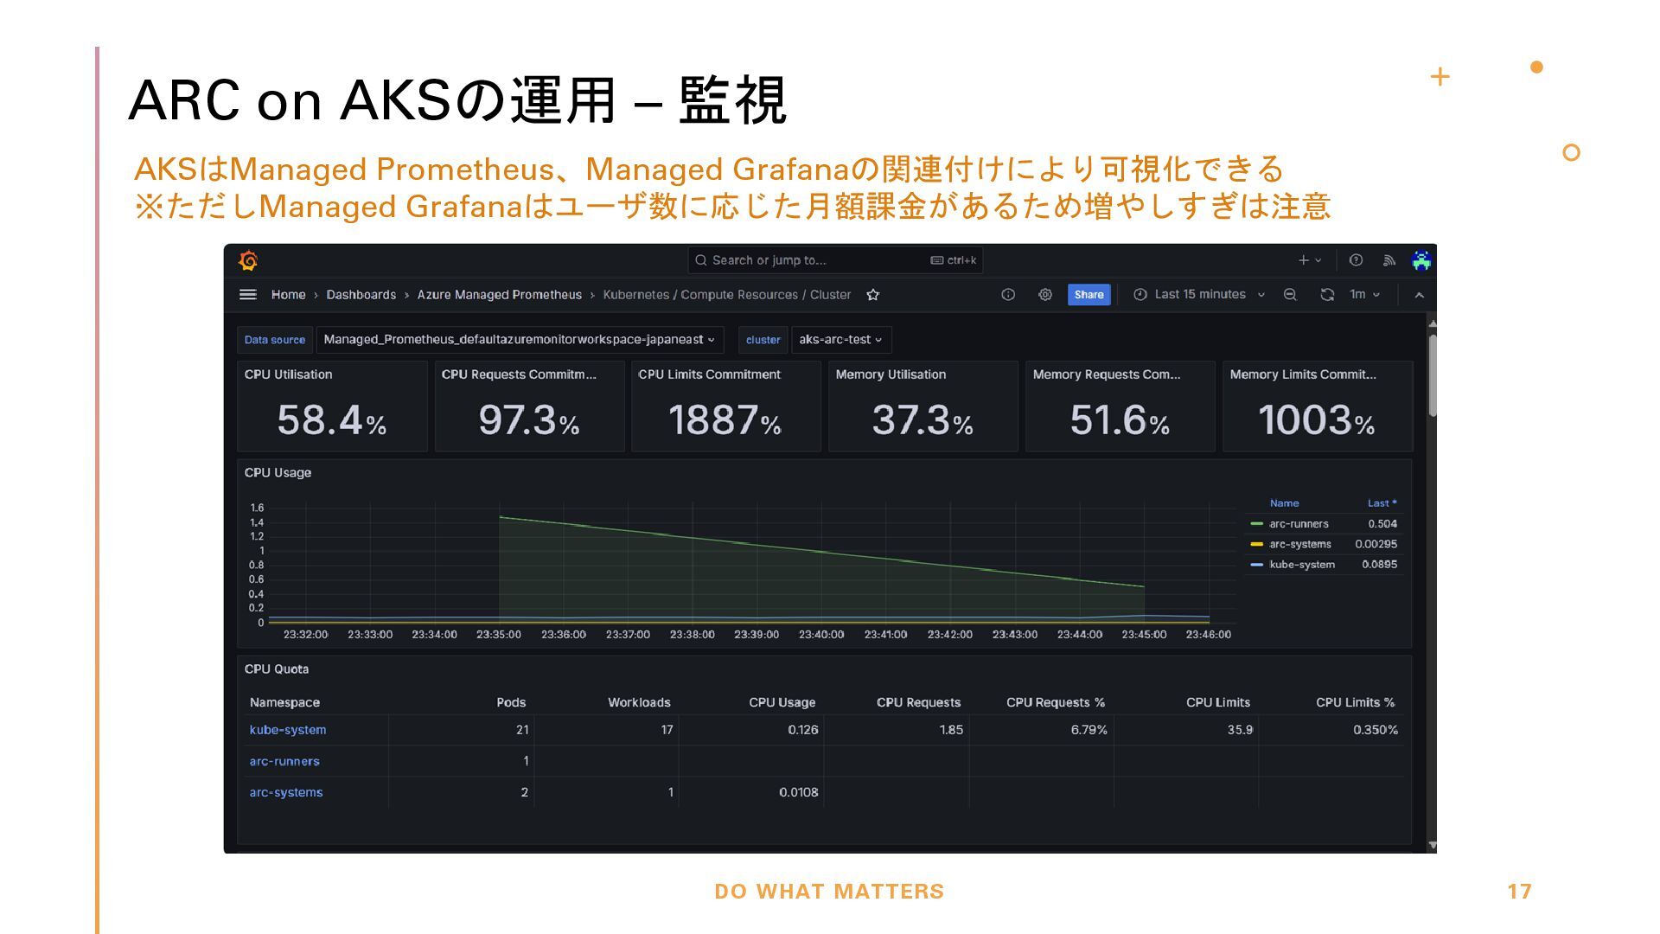Viewport: 1660px width, 934px height.
Task: Open the arc-runners namespace link
Action: tap(284, 761)
